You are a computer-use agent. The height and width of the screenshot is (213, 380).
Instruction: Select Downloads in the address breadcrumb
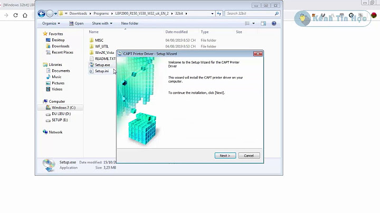click(78, 14)
